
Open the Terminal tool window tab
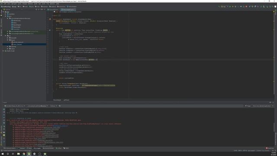pos(21,148)
